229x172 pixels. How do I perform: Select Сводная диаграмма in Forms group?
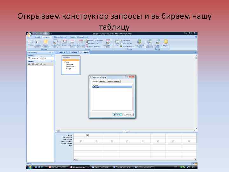tap(94, 40)
